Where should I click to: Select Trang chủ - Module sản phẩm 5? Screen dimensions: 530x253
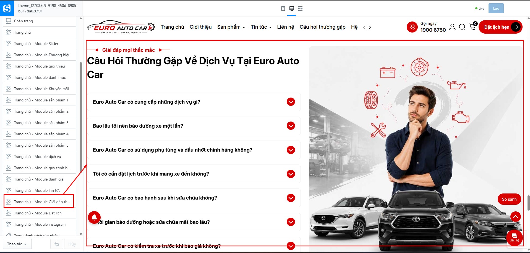click(40, 145)
